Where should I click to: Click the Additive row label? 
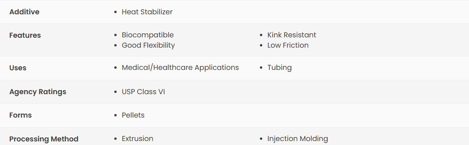click(24, 12)
